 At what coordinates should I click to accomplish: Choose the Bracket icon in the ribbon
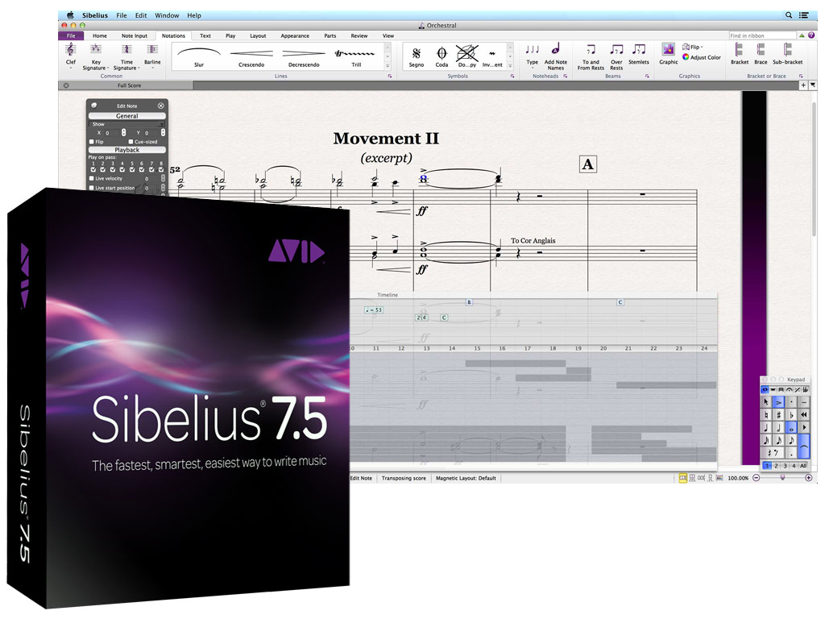(x=739, y=53)
